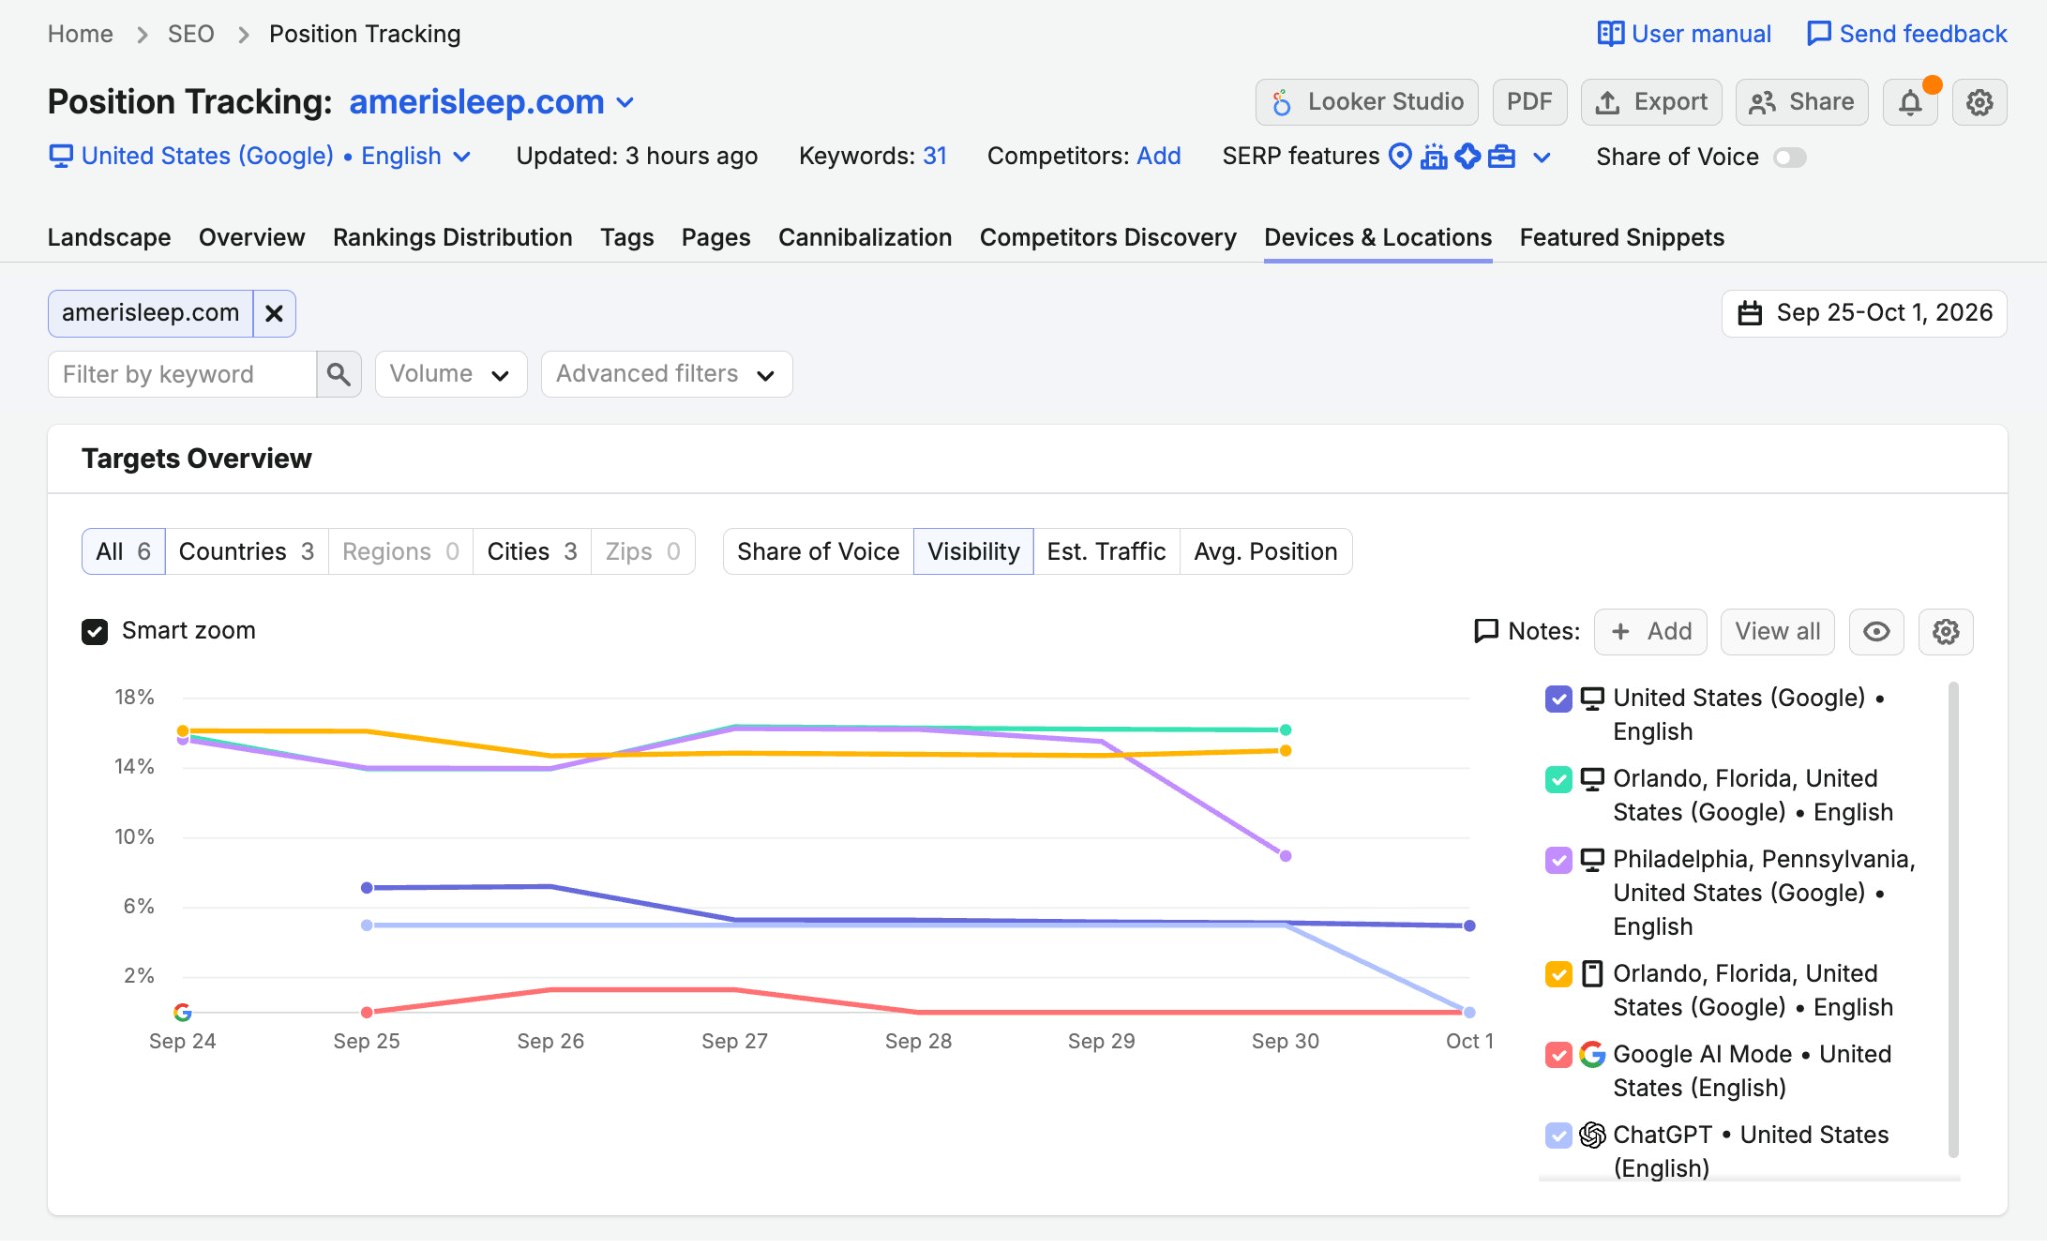
Task: Expand the SERP features chevron
Action: click(1542, 157)
